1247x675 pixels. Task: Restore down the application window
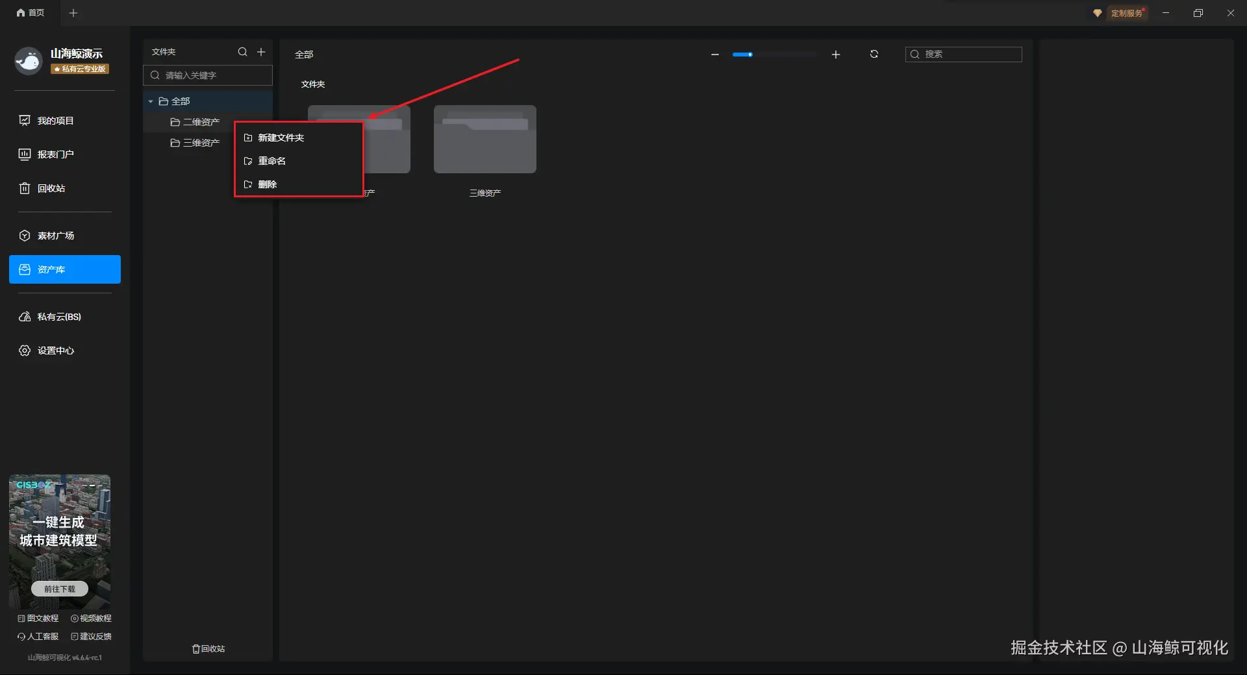(1198, 13)
